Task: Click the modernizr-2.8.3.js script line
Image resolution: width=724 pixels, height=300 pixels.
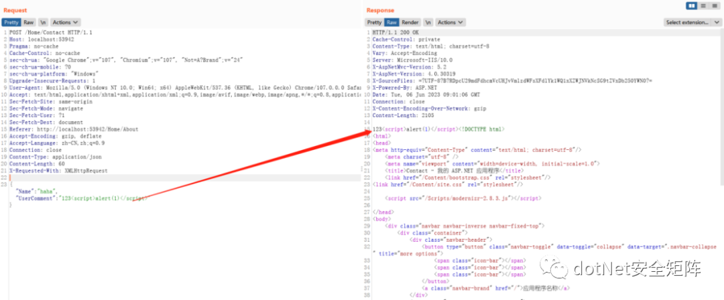Action: [x=463, y=198]
